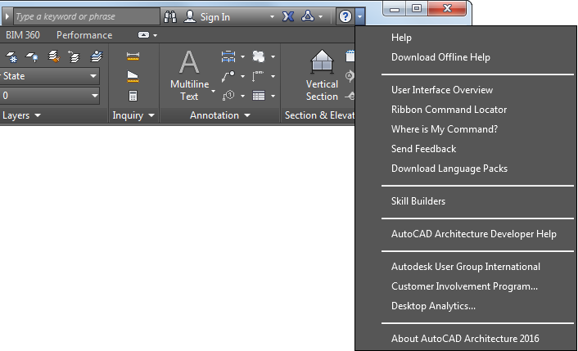The image size is (578, 351).
Task: Select the Measure Distance icon in Inquiry
Action: point(133,56)
